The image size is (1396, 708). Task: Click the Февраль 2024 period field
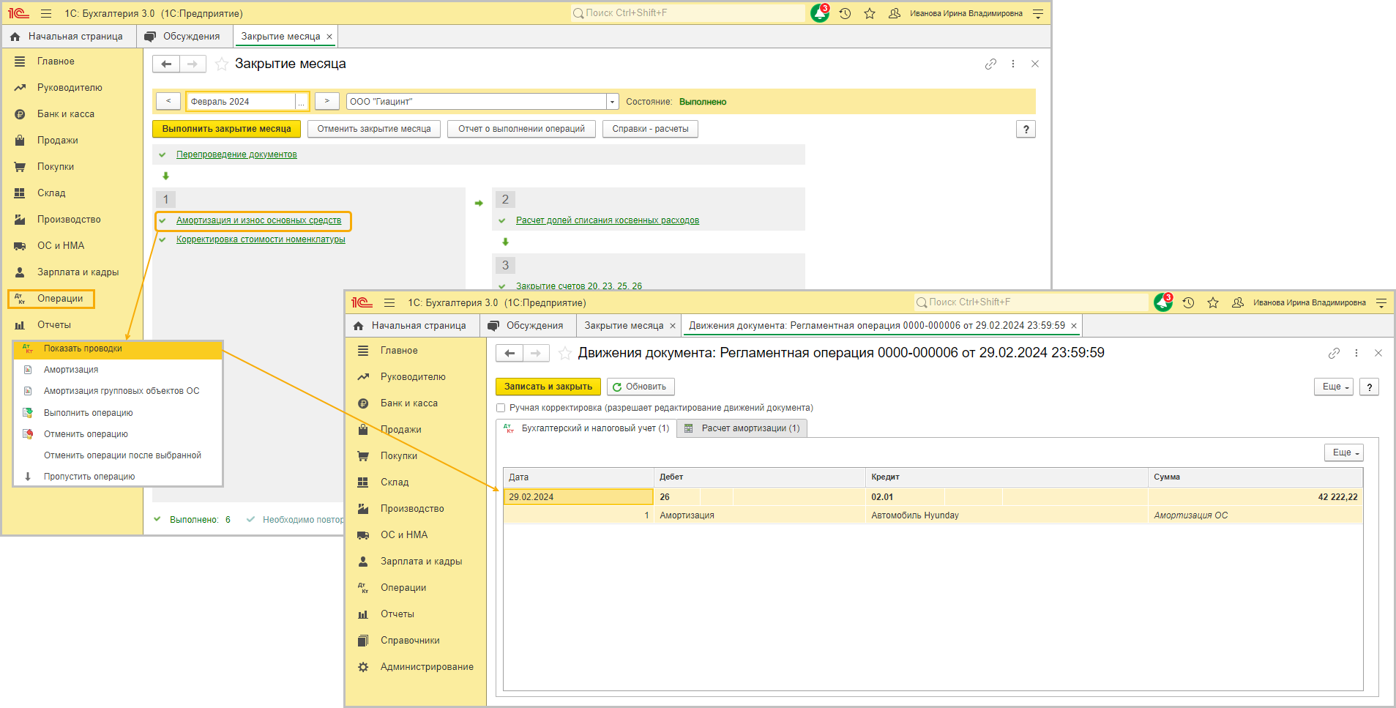point(241,102)
